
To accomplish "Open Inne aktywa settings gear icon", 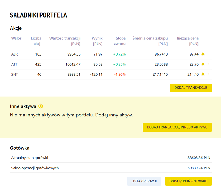I will (x=41, y=106).
